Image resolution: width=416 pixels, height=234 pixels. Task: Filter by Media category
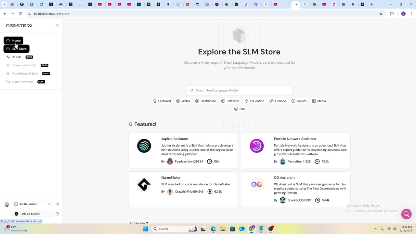tap(319, 101)
